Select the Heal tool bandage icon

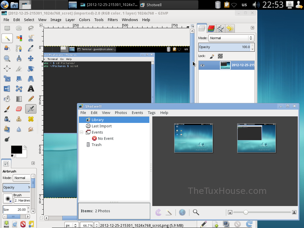pyautogui.click(x=31, y=119)
